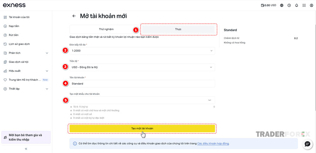The height and width of the screenshot is (153, 316).
Task: Click the Lịch sử giao dịch icon
Action: [x=5, y=44]
